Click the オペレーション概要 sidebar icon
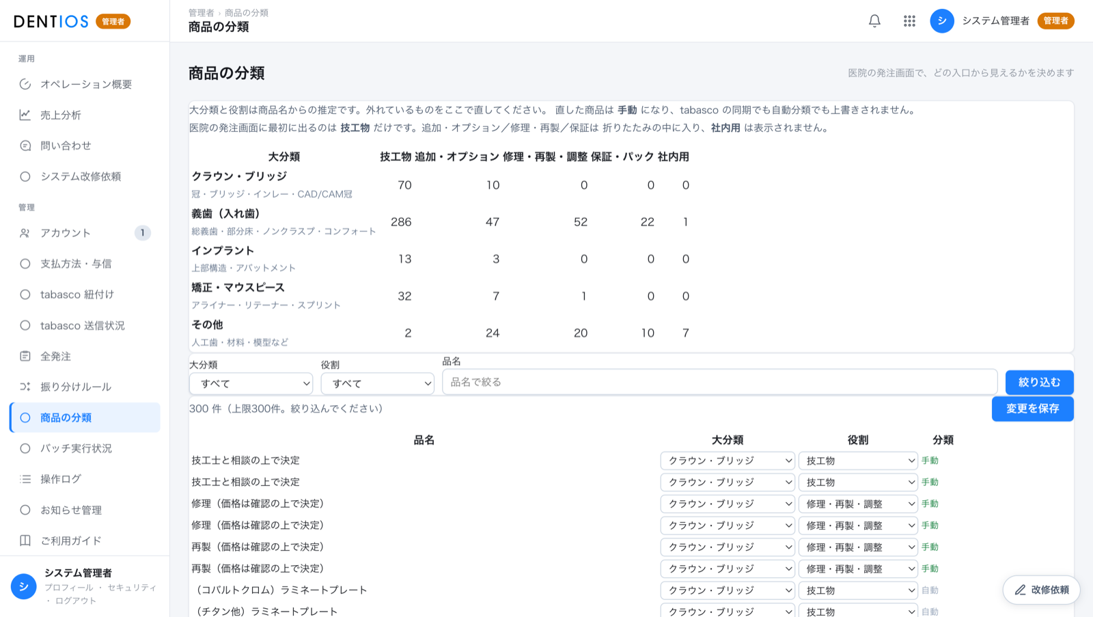 point(25,84)
